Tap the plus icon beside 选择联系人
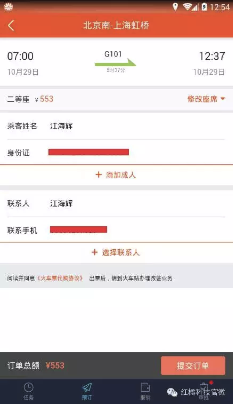This screenshot has width=233, height=404. tap(95, 252)
